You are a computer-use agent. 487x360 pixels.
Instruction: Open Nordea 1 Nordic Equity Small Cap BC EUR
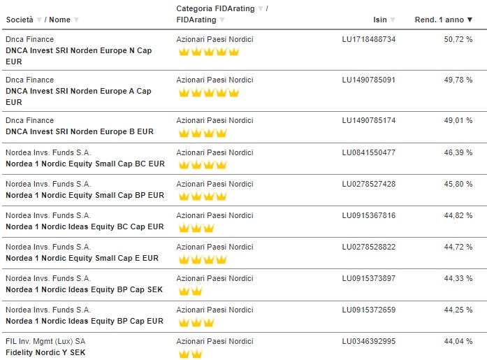click(x=85, y=164)
